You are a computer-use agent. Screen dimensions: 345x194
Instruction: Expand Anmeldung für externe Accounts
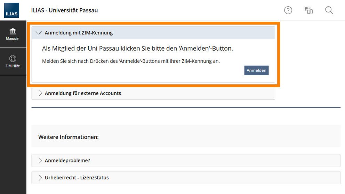(153, 93)
